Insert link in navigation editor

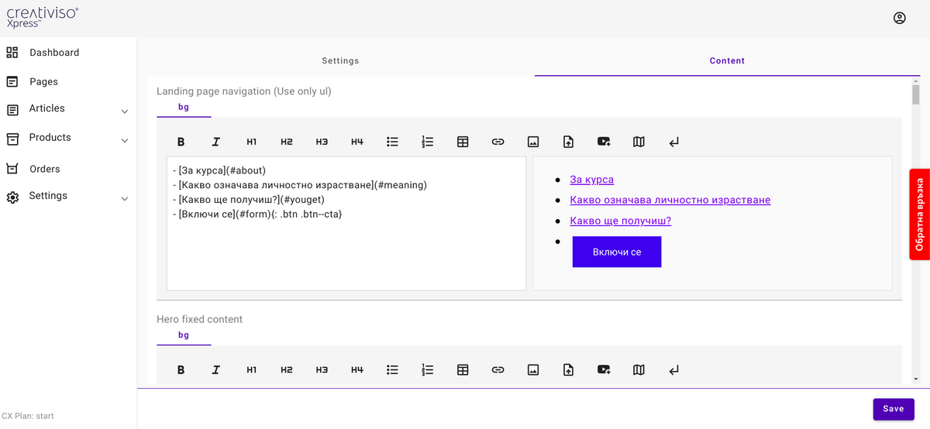tap(498, 142)
